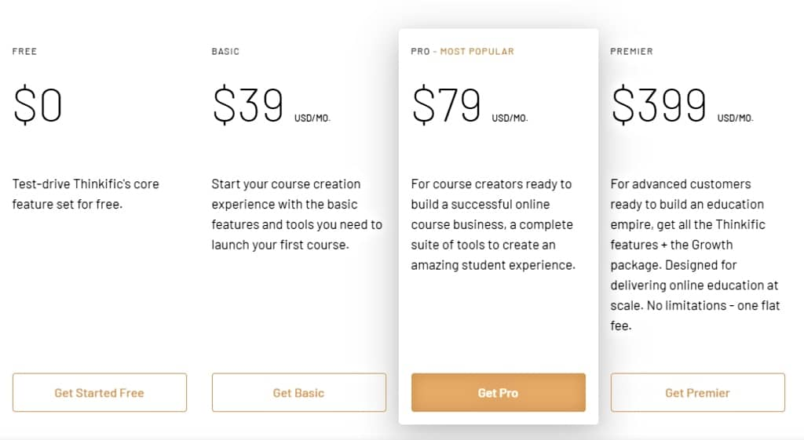Select the Get Basic button
Screen dimensions: 804x440
point(299,392)
